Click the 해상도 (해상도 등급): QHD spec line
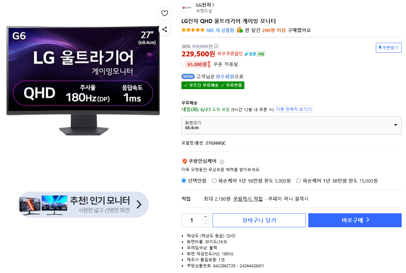406x273 pixels. pyautogui.click(x=211, y=236)
